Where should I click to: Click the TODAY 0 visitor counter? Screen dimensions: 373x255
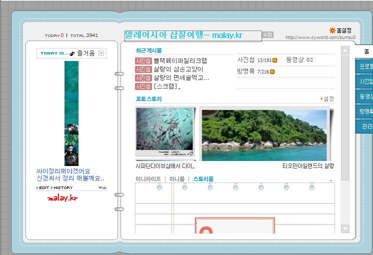pyautogui.click(x=54, y=35)
